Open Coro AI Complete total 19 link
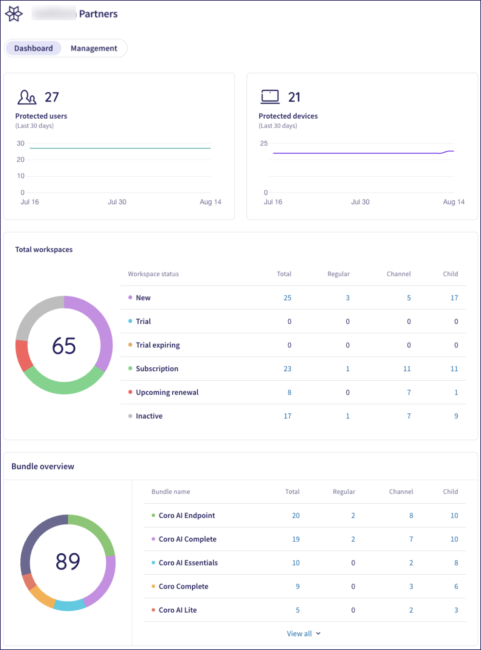This screenshot has height=650, width=481. [x=296, y=539]
